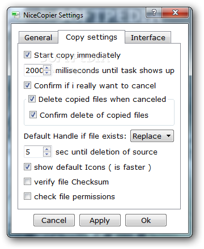Screen dimensions: 204x249
Task: Enable verify file Checksum
Action: (27, 182)
